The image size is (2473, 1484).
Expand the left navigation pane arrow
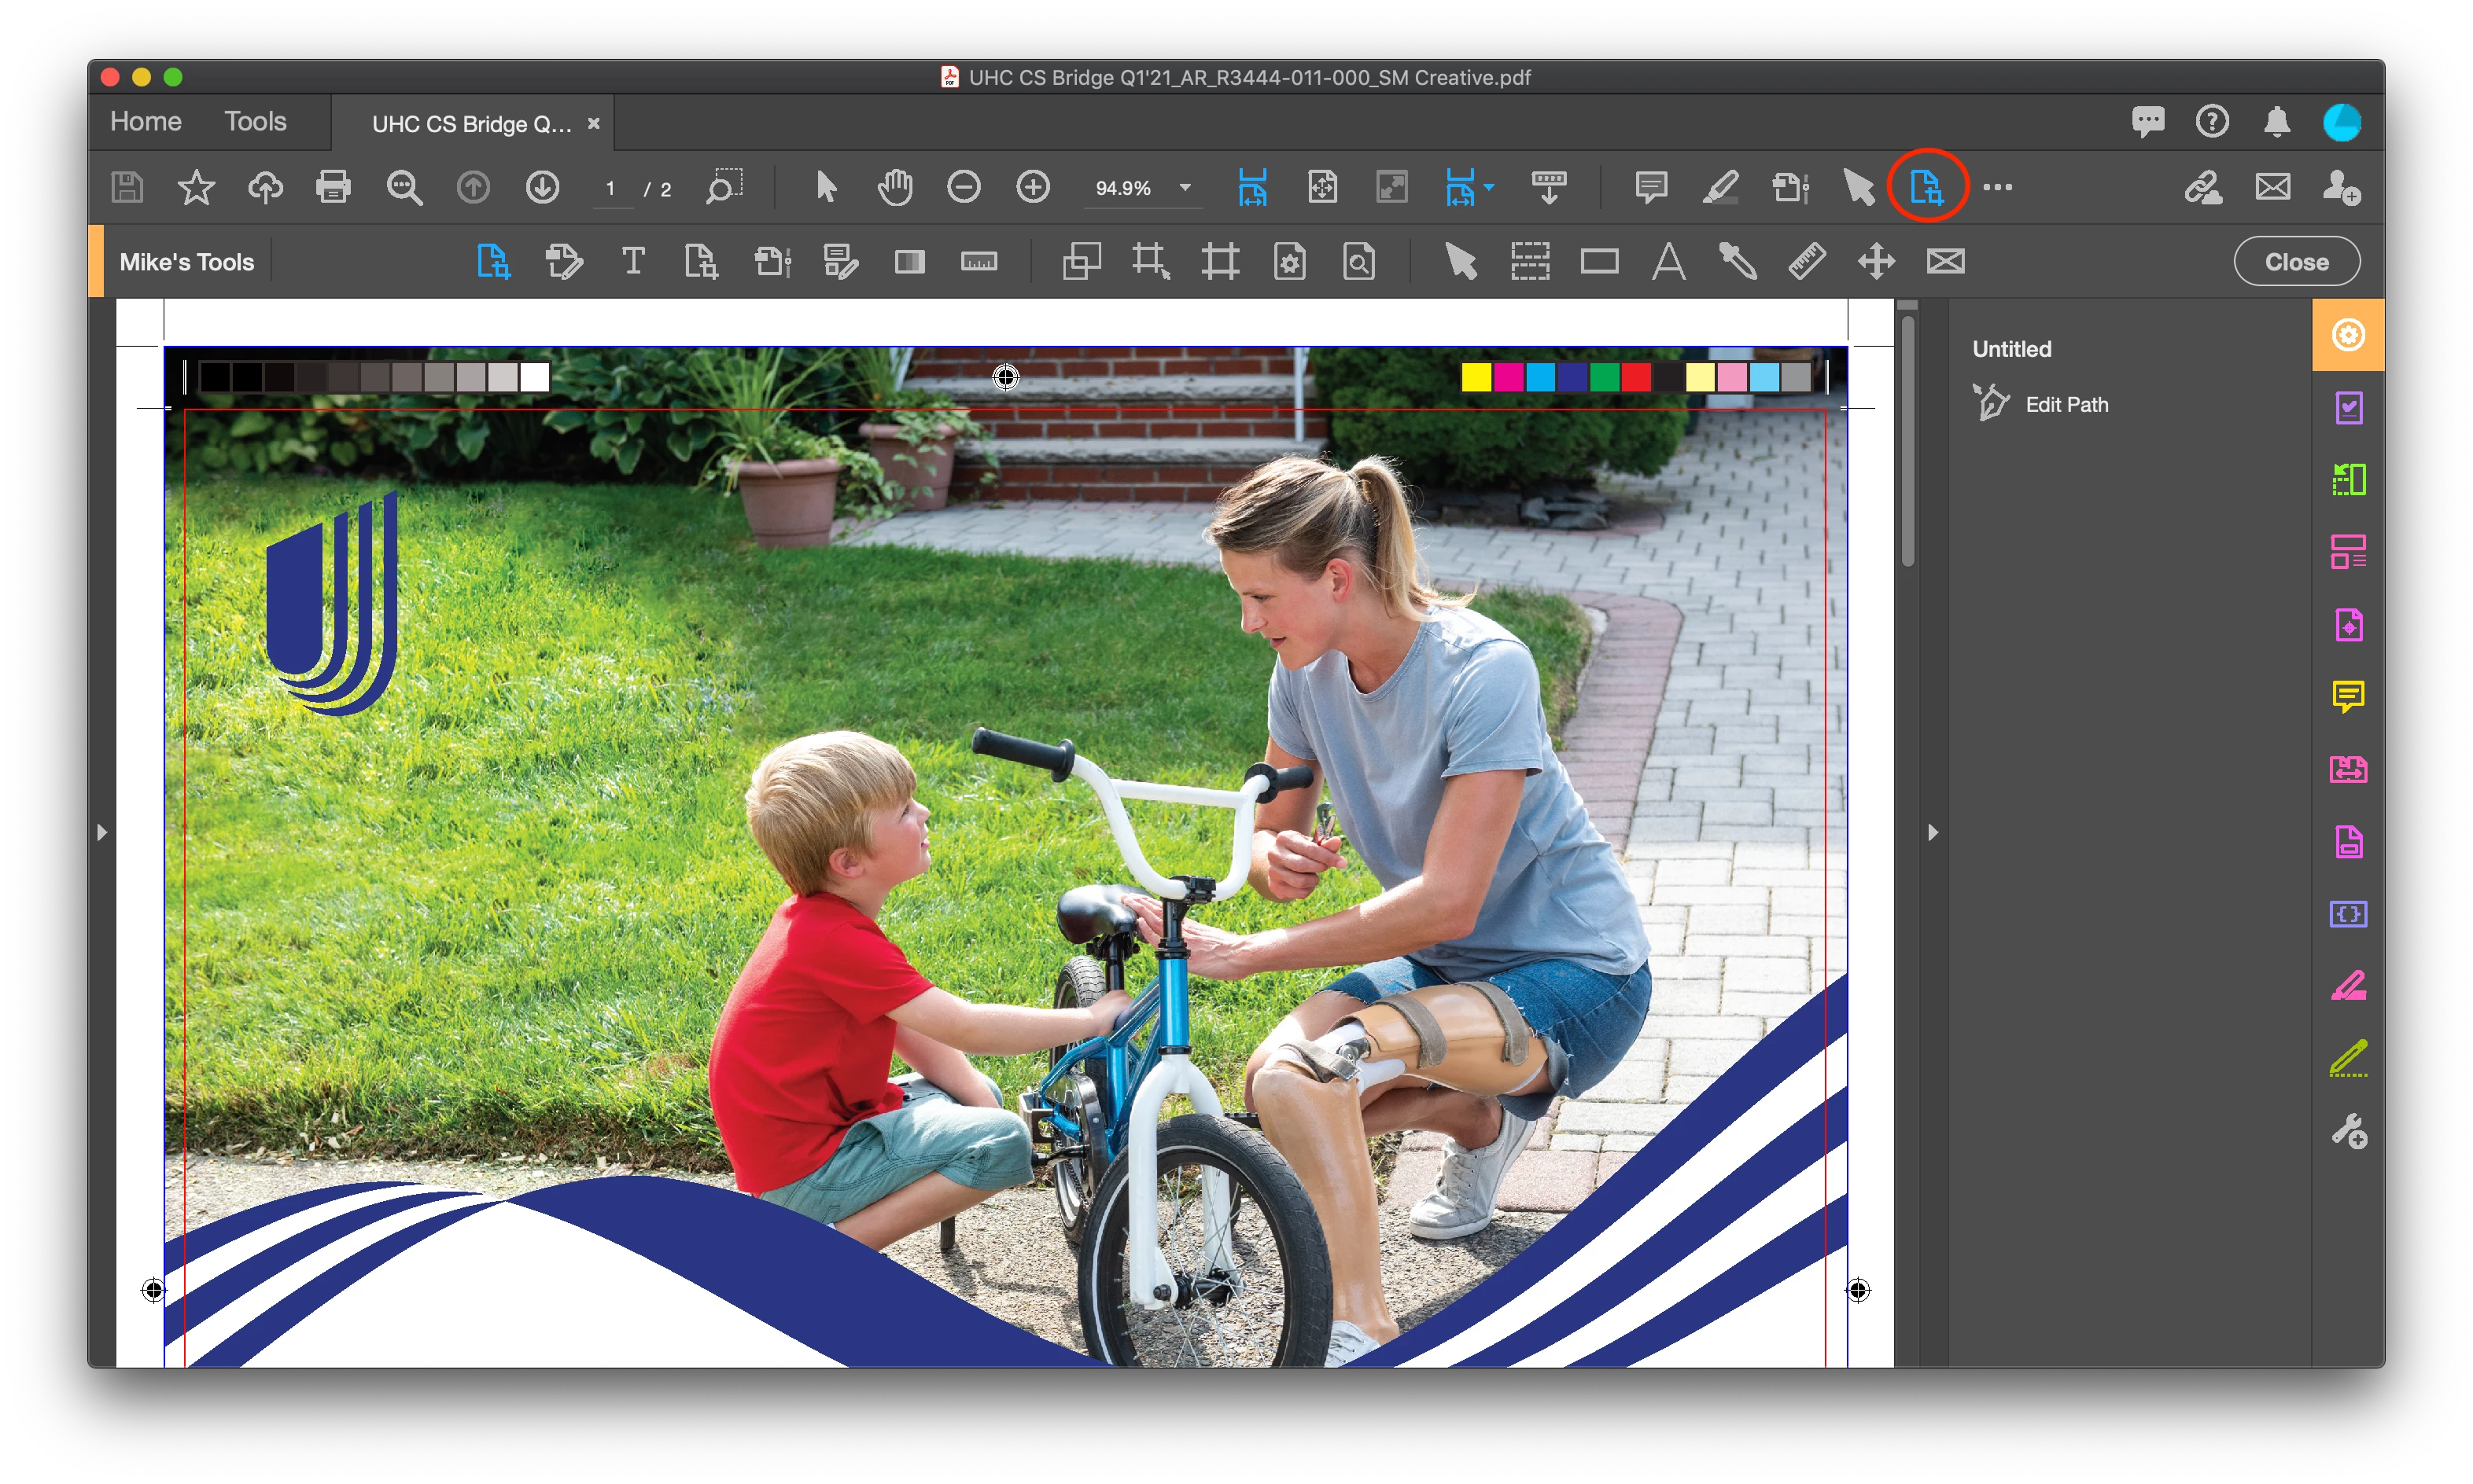(101, 832)
